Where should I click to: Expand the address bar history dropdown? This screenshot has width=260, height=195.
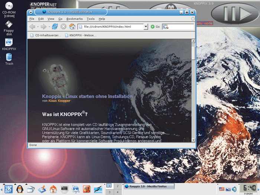point(146,26)
